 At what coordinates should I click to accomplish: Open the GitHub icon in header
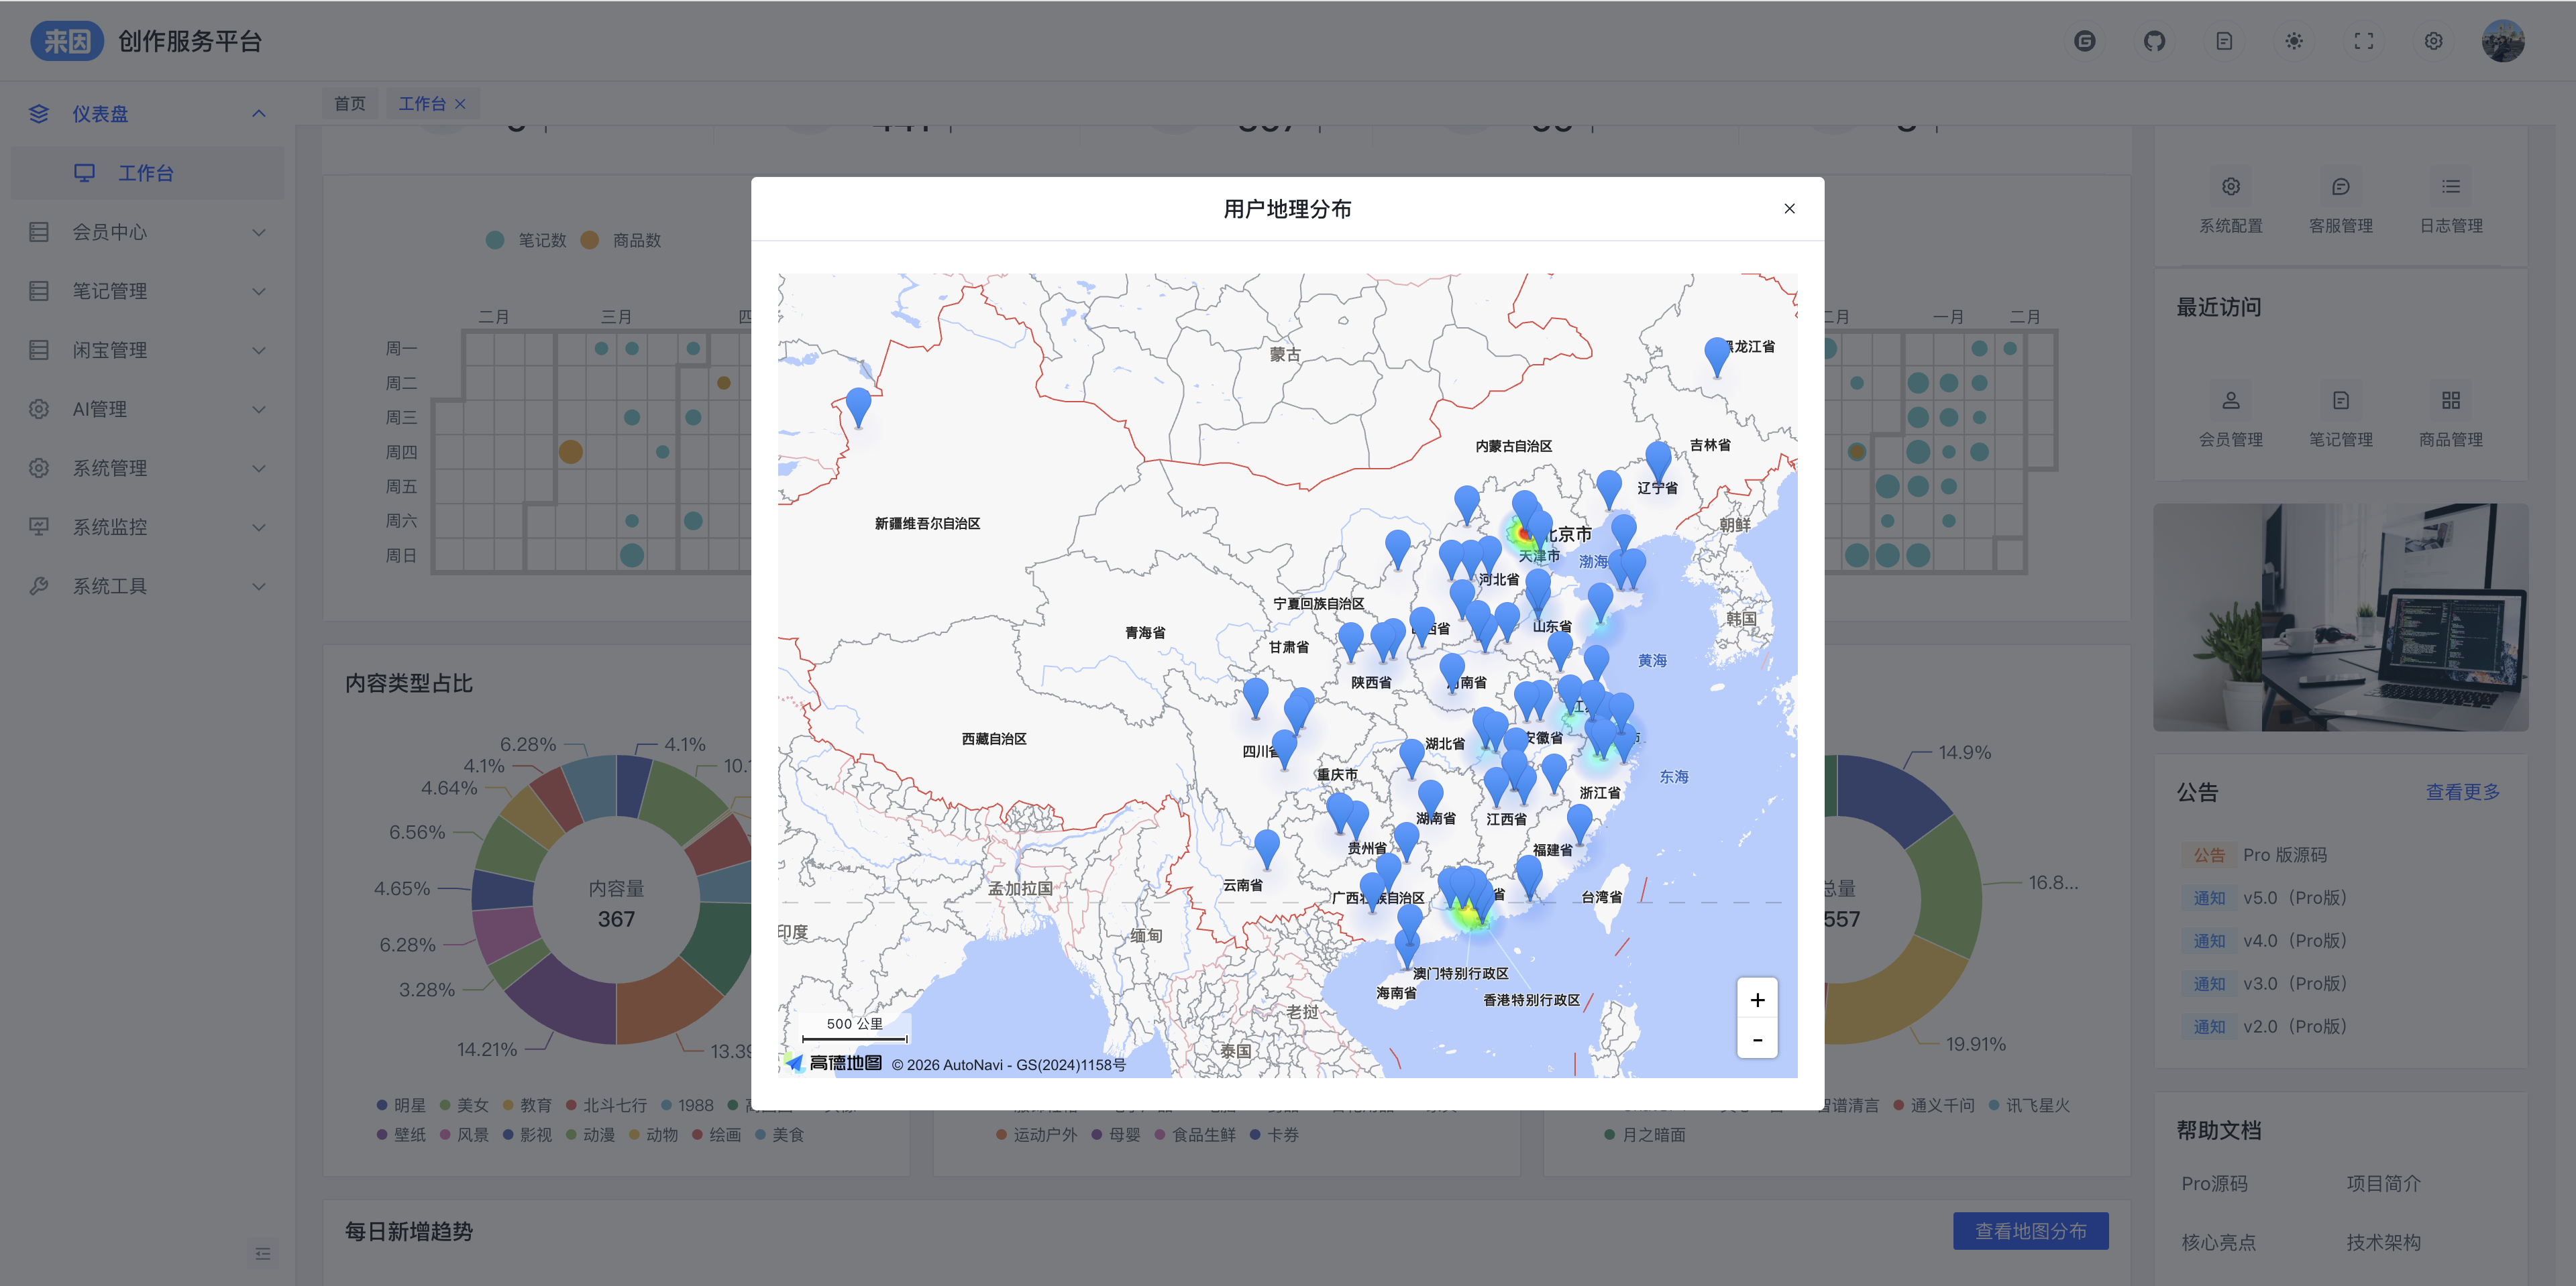[x=2154, y=41]
